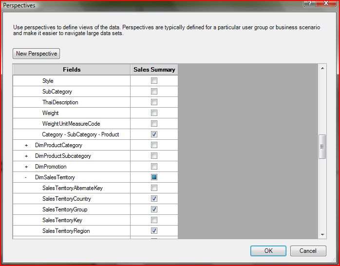Select the SubCategory field row
The width and height of the screenshot is (340, 266).
(72, 91)
